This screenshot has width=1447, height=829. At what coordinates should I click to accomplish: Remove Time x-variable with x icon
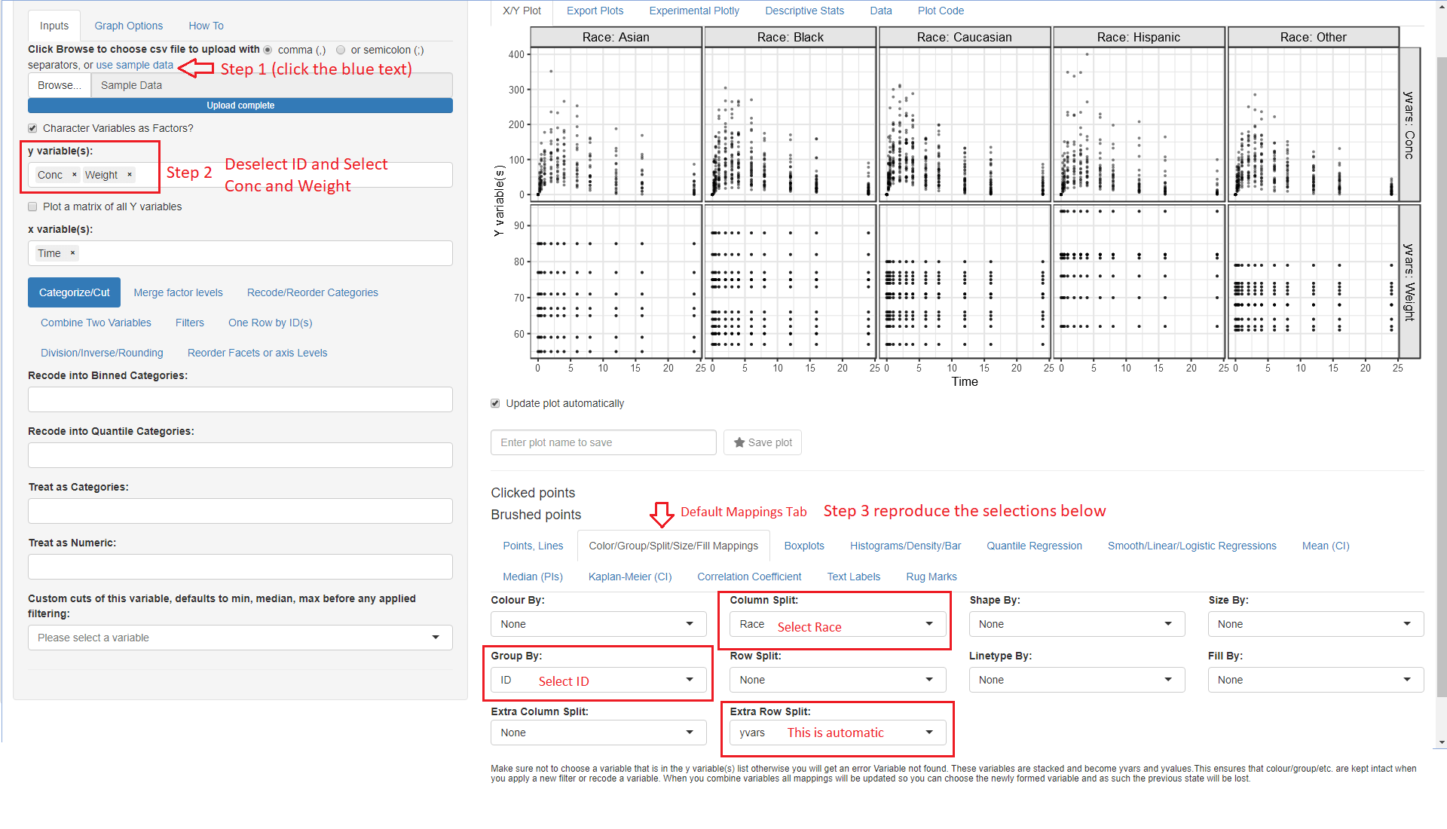pyautogui.click(x=72, y=253)
